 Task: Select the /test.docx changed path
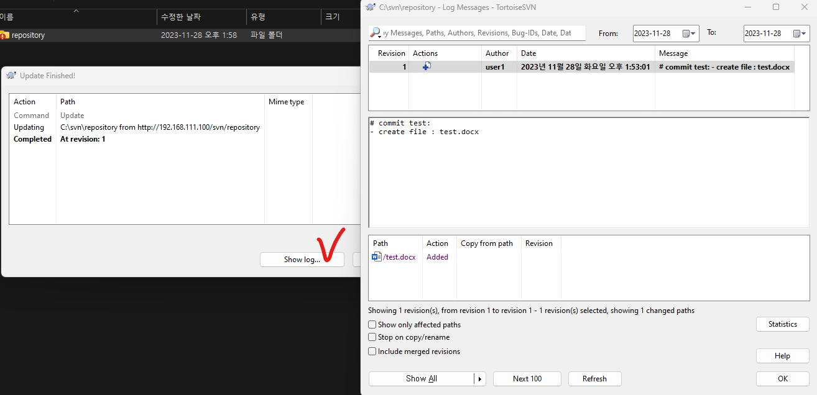[x=399, y=257]
